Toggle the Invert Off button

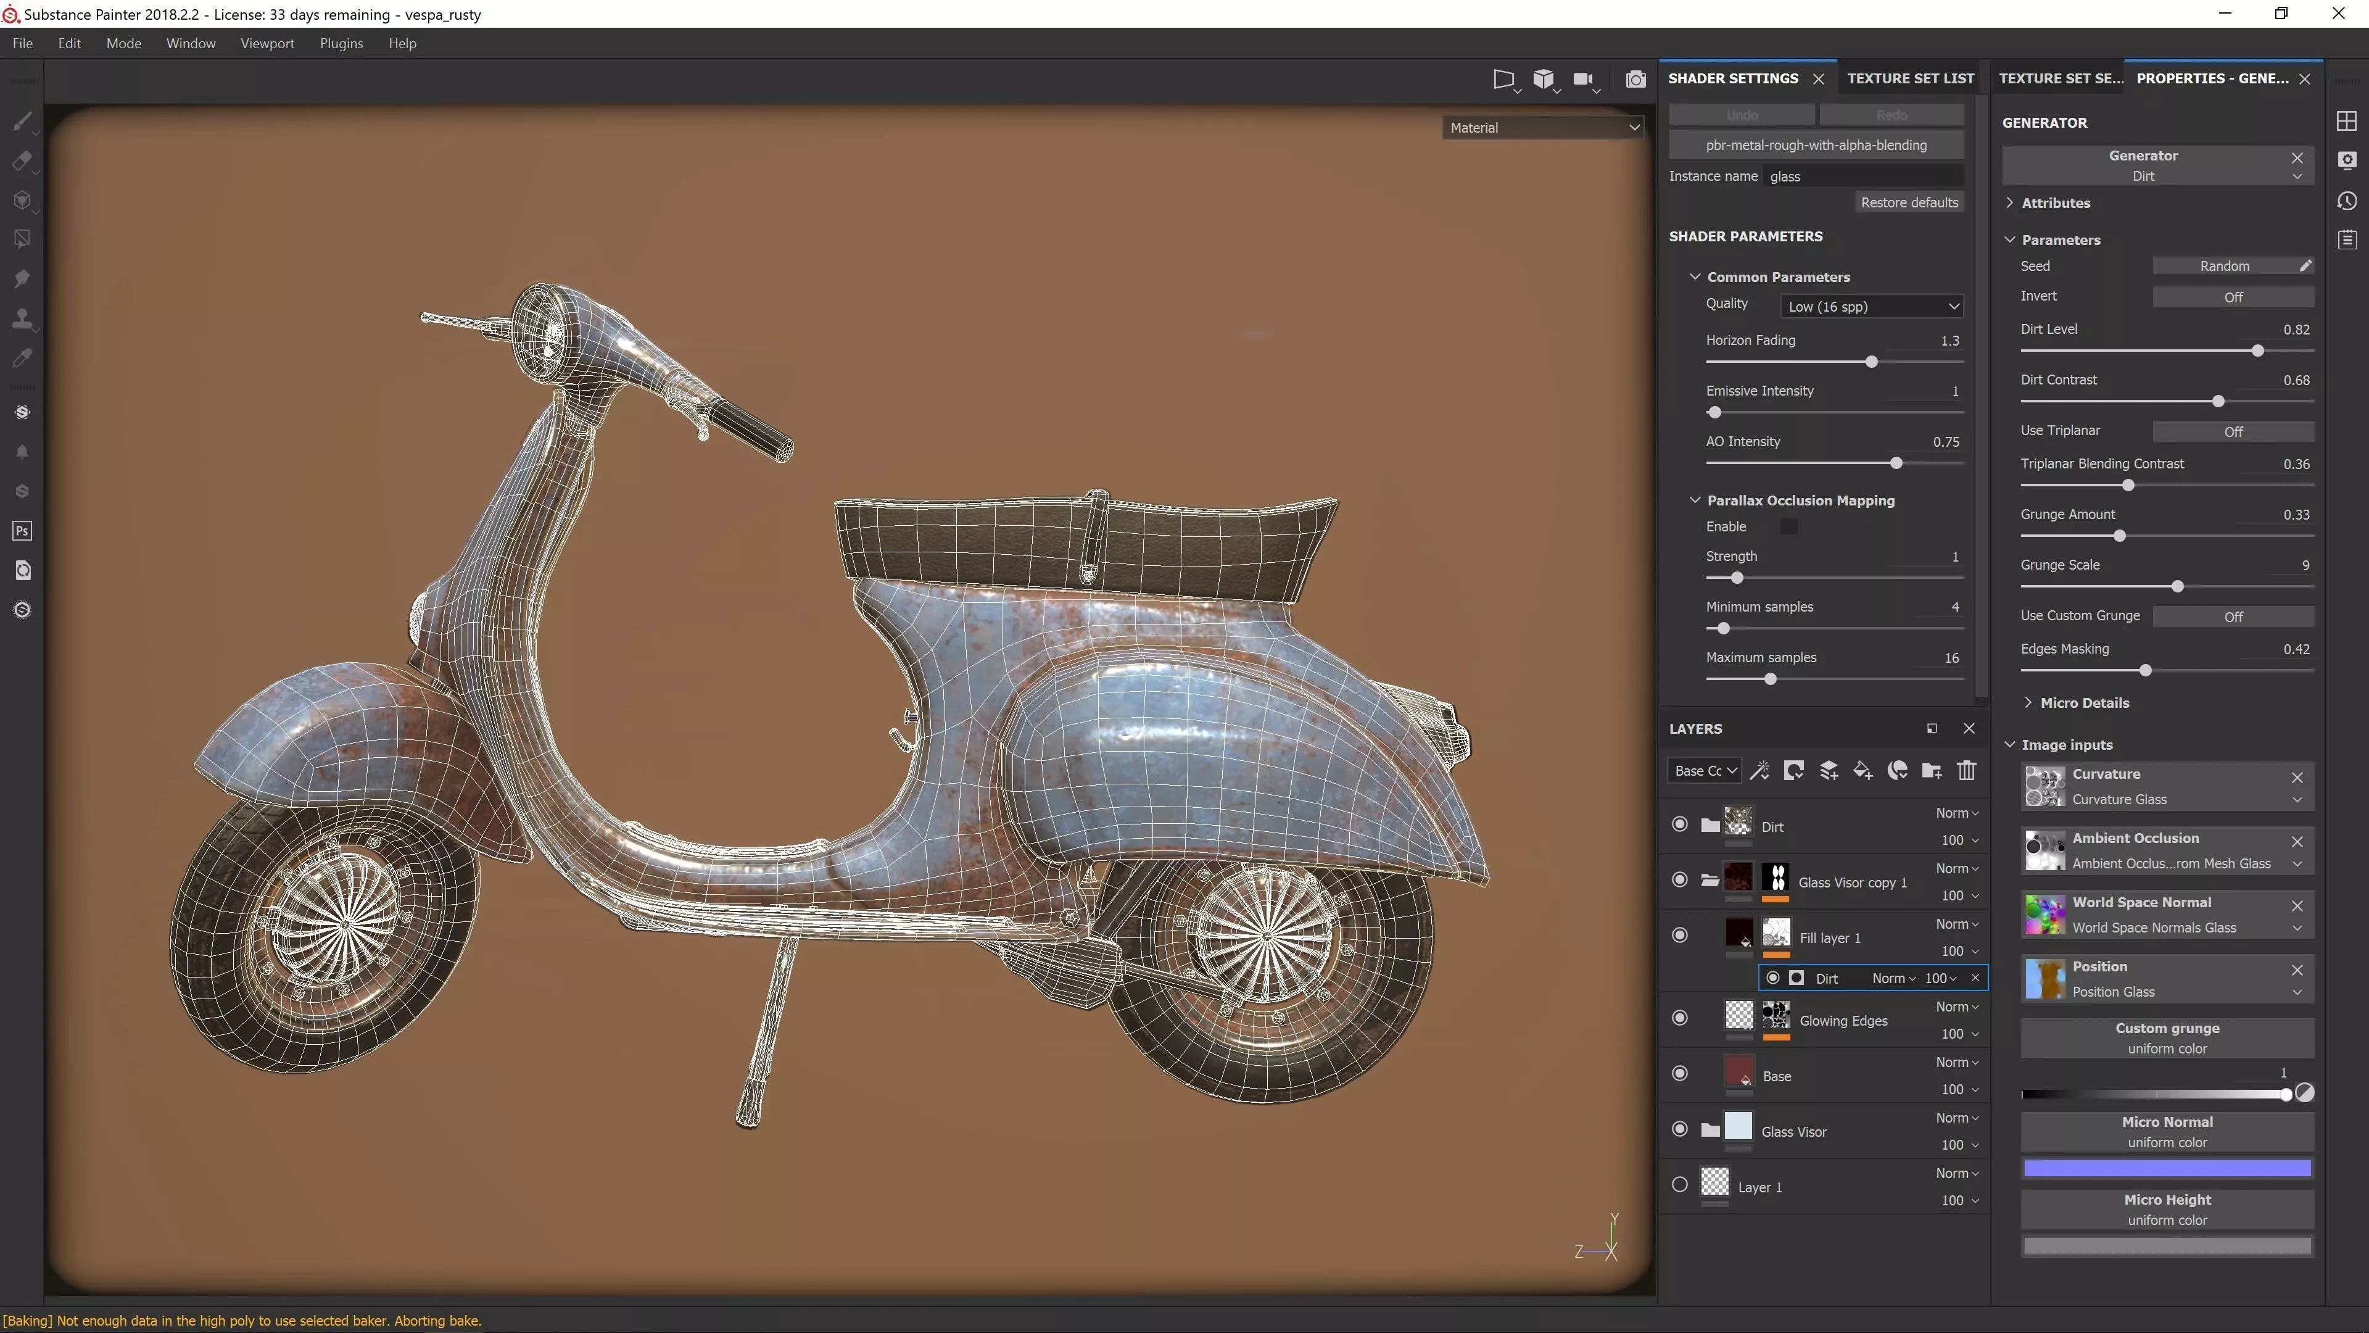[2233, 297]
